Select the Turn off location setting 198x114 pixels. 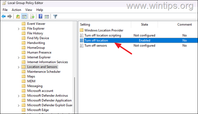tap(96, 41)
